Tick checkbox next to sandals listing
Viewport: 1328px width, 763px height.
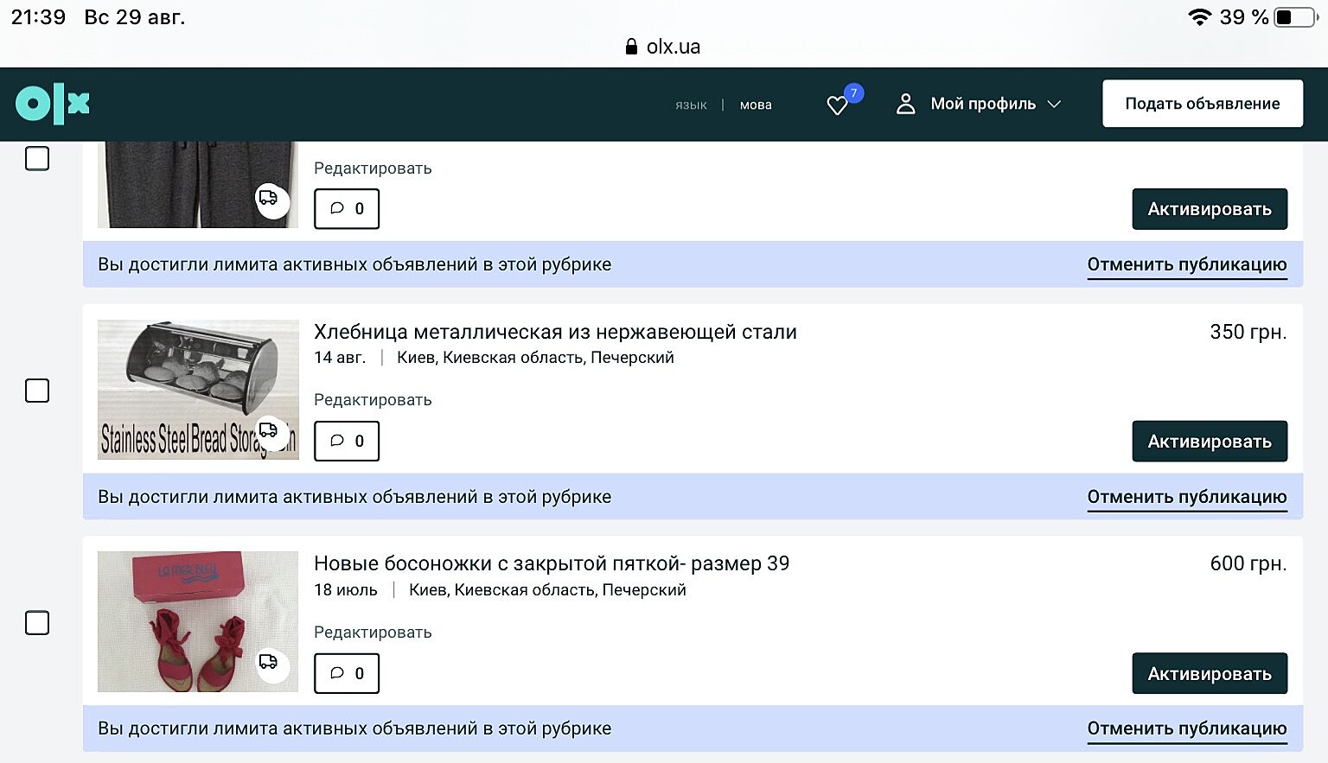point(37,623)
